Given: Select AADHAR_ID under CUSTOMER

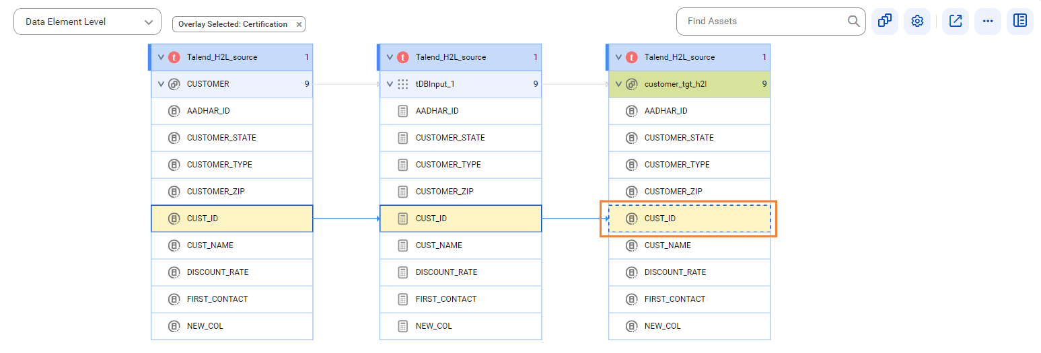Looking at the screenshot, I should tap(232, 111).
